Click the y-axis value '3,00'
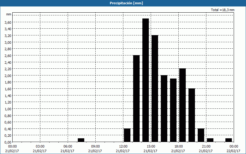Screen dimensions: 246x154 8,42
